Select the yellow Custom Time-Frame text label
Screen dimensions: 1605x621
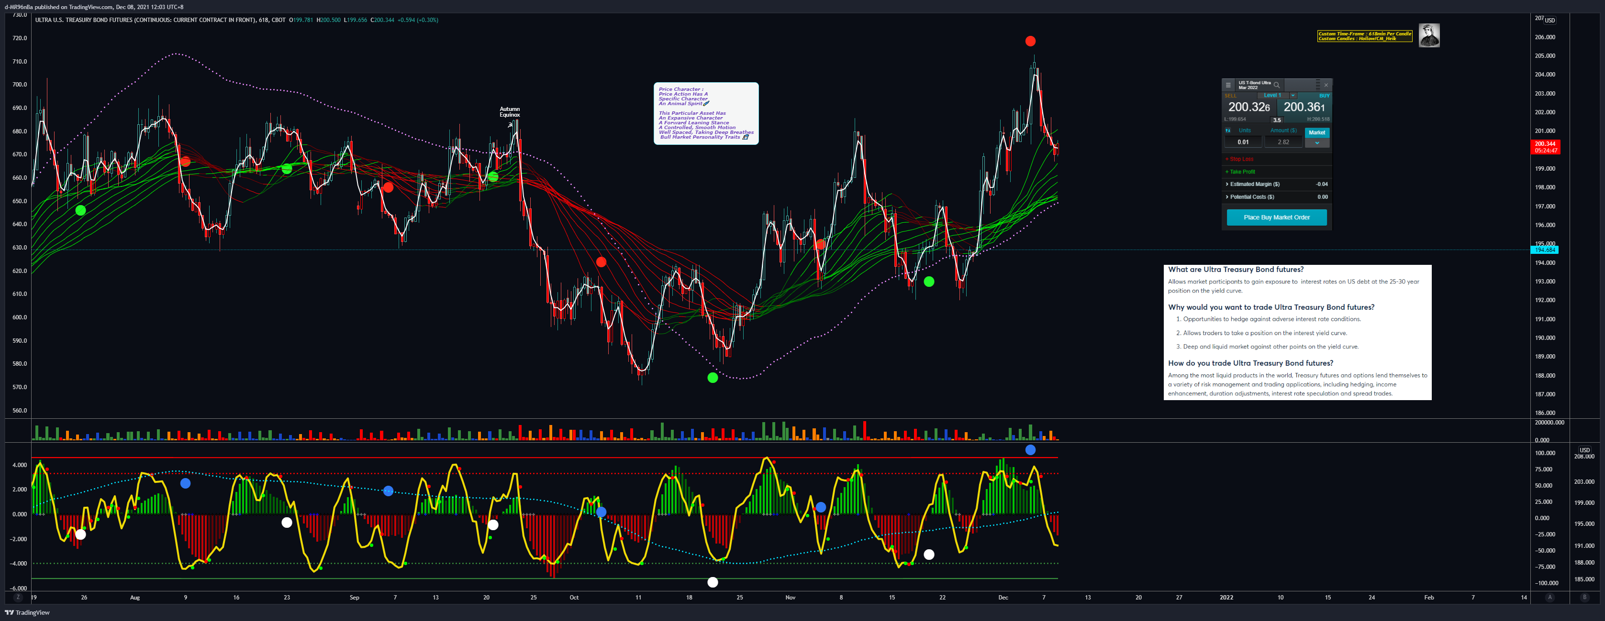(x=1364, y=36)
